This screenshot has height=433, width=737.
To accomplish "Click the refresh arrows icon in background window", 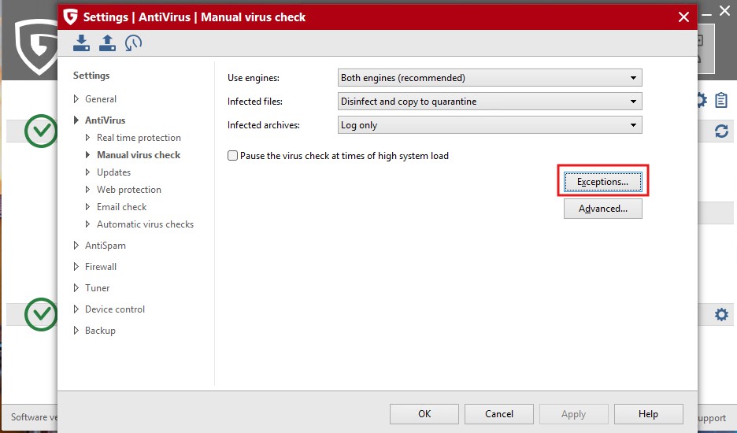I will pos(721,131).
